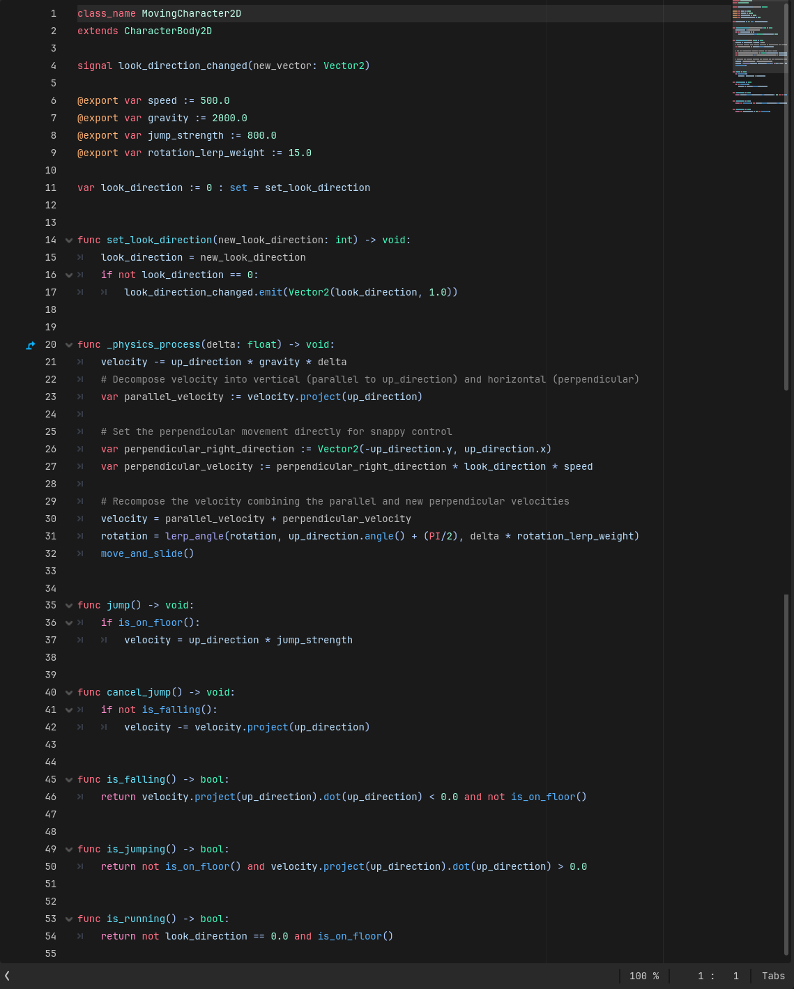Screen dimensions: 794x989
Task: Click line number 1 in the gutter
Action: [x=54, y=13]
